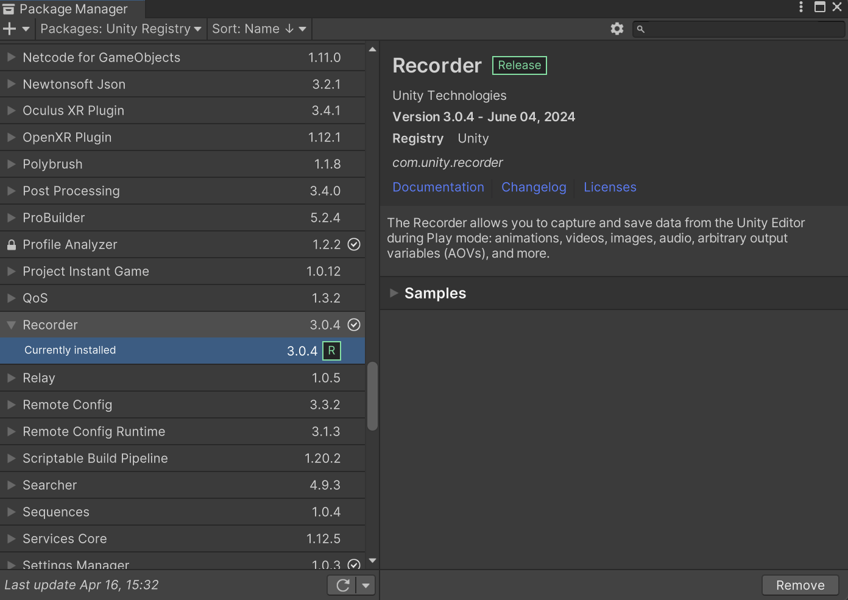Viewport: 848px width, 600px height.
Task: Click the Last update timestamp text
Action: 82,585
